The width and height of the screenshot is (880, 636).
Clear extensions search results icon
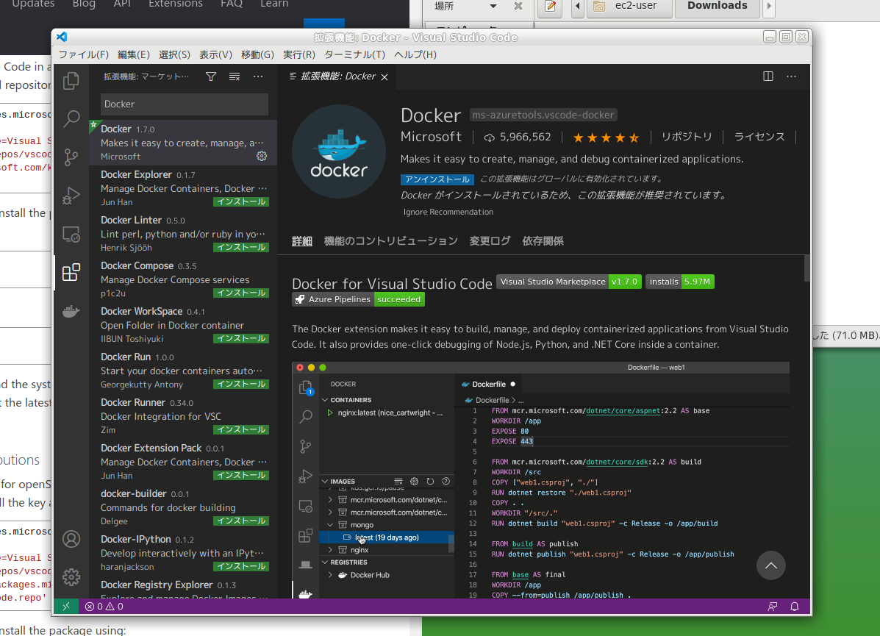(x=235, y=76)
